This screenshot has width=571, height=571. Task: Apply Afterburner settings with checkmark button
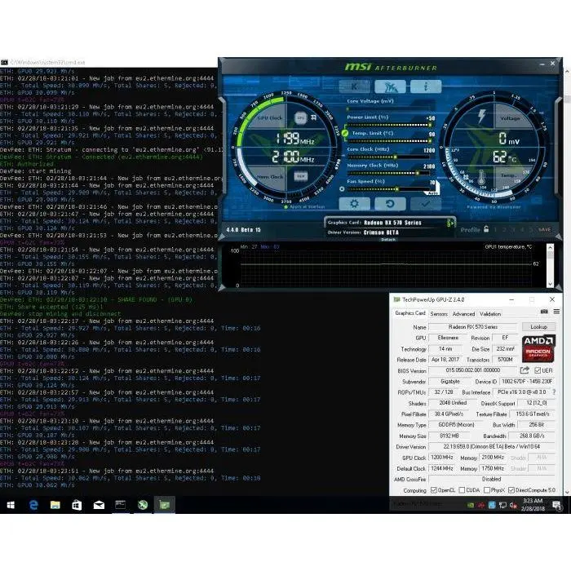(426, 204)
